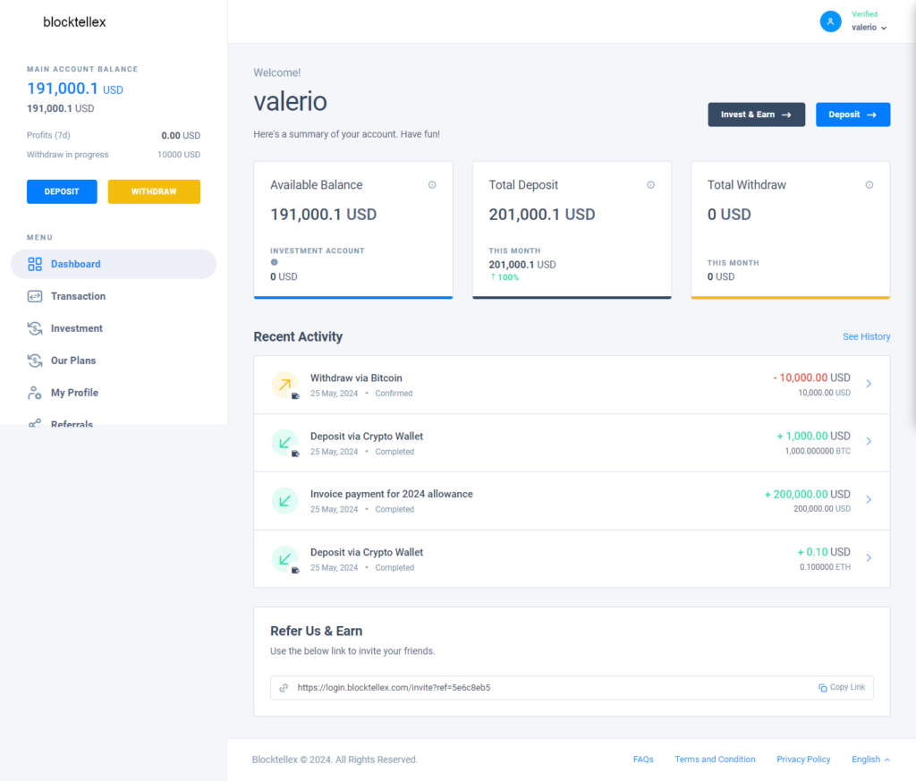Screen dimensions: 916x781
Task: Click the Total Withdraw info icon
Action: click(869, 185)
